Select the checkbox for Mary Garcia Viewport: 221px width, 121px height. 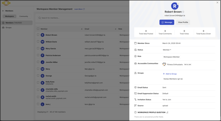[x=38, y=48]
